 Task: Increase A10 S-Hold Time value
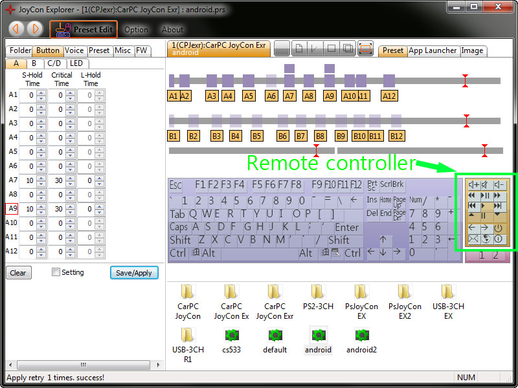[x=41, y=221]
